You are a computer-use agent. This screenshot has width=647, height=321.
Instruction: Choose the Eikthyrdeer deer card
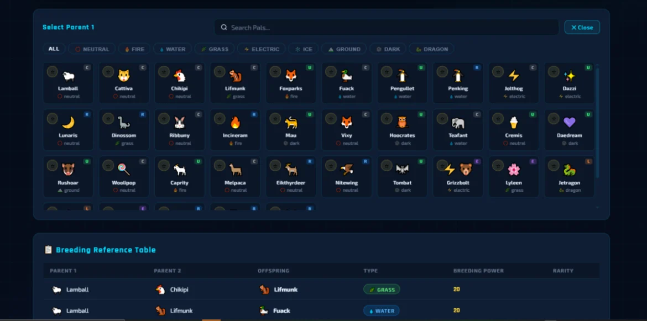click(x=291, y=177)
